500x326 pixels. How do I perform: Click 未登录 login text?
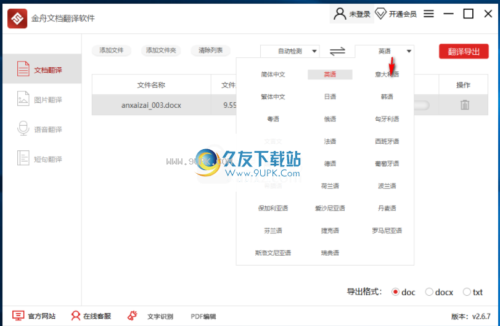click(x=359, y=14)
